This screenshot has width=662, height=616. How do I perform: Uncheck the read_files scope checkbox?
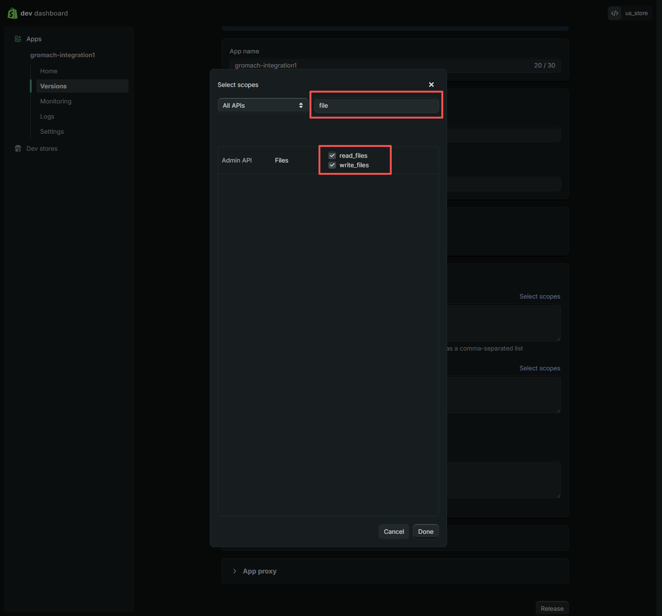(x=332, y=156)
